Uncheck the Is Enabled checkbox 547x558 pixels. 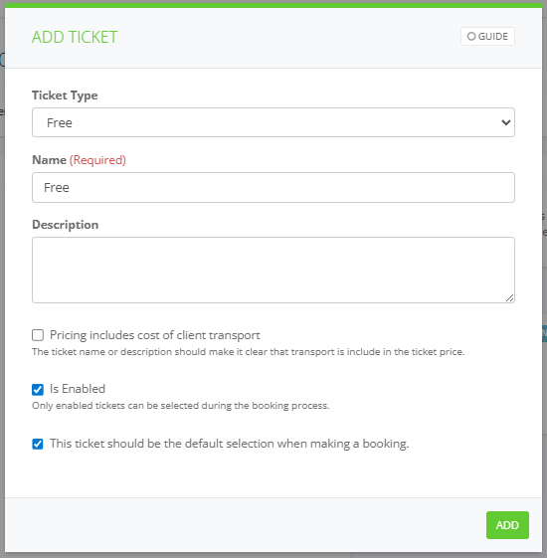pyautogui.click(x=38, y=390)
